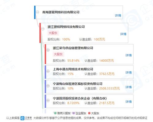Click 大股东 tag under 浙江菜鸟供应链管理
Screen dimensions: 153x122
point(58,54)
